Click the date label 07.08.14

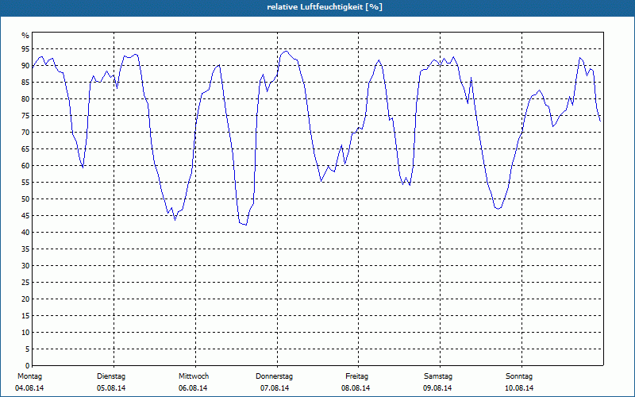tap(275, 388)
